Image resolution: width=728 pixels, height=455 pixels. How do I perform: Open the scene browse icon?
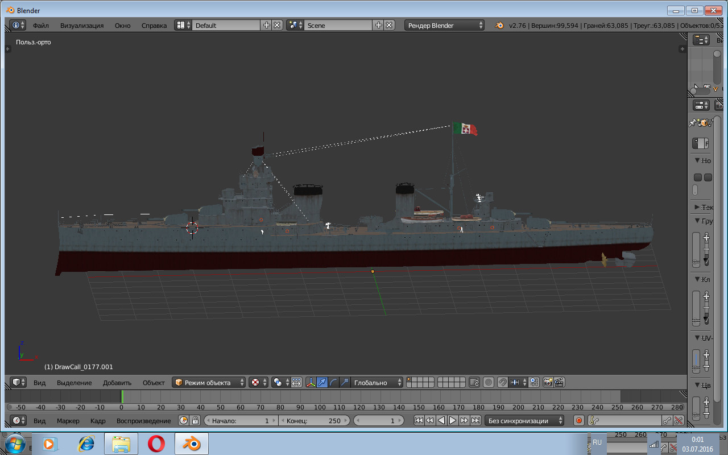pyautogui.click(x=295, y=25)
